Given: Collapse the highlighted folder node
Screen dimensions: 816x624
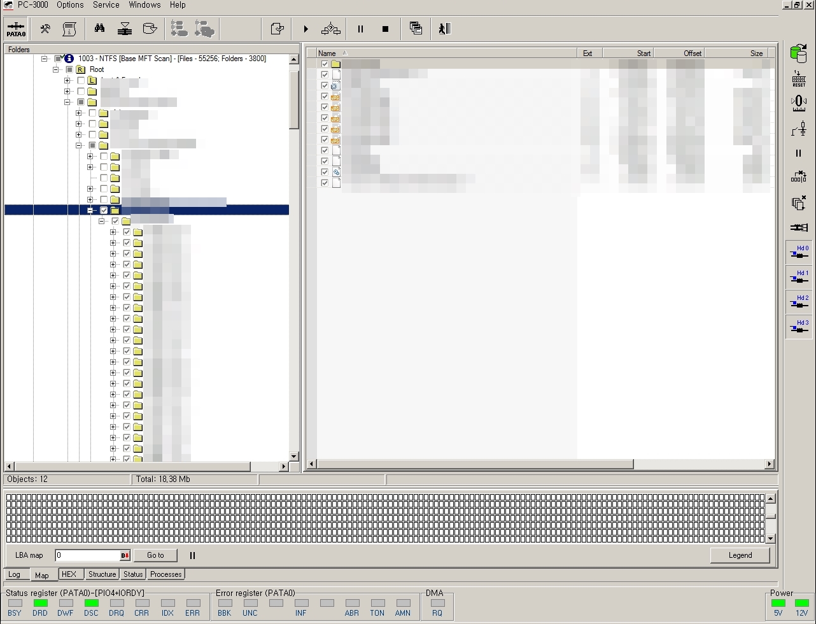Looking at the screenshot, I should (90, 210).
